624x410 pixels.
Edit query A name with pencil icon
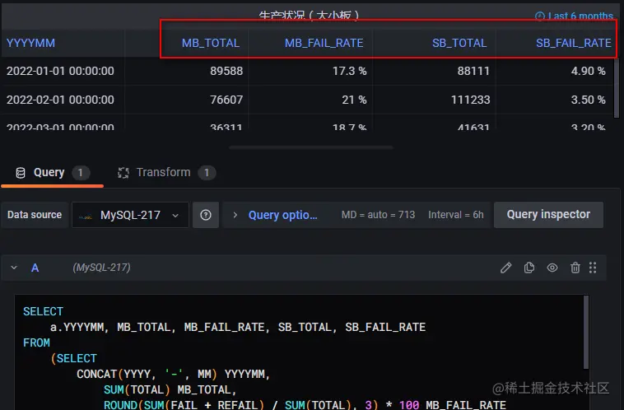[505, 268]
